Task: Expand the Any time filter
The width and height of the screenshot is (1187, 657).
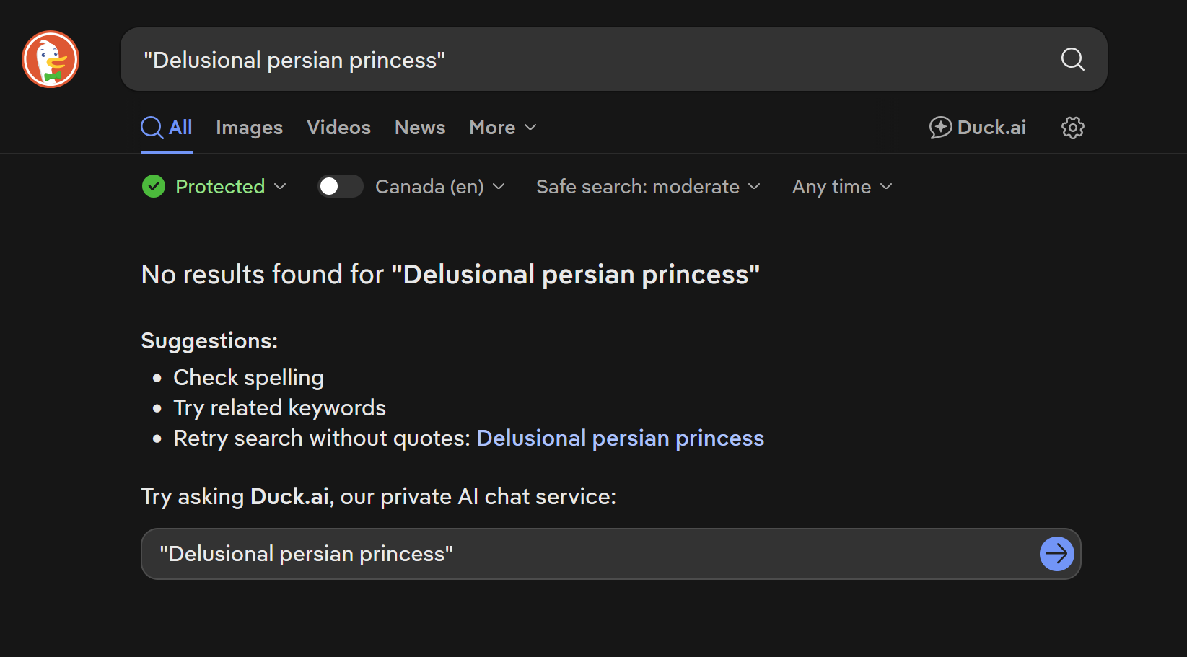Action: point(842,187)
